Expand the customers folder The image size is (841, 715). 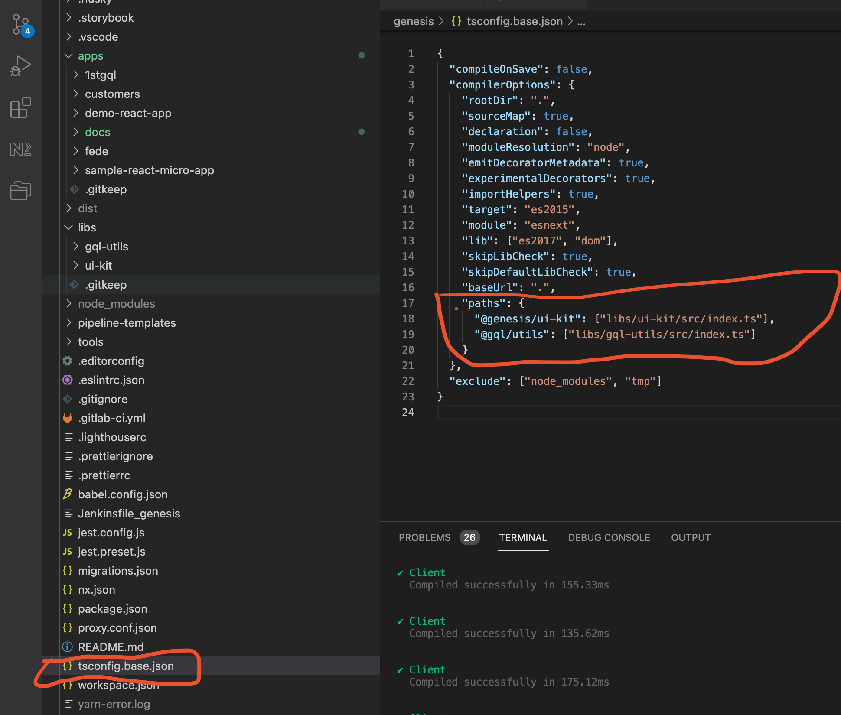pyautogui.click(x=76, y=94)
